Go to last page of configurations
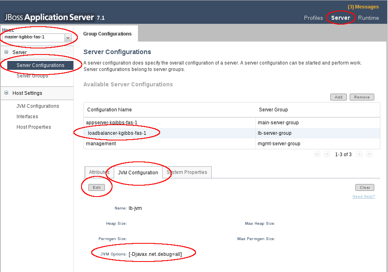The height and width of the screenshot is (272, 388). [x=369, y=154]
